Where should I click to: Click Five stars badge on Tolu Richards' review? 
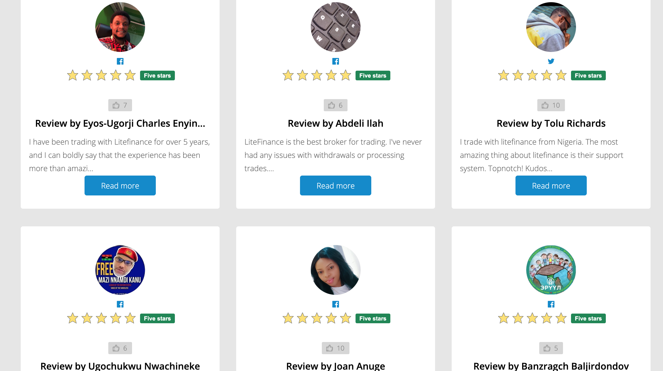pyautogui.click(x=588, y=76)
